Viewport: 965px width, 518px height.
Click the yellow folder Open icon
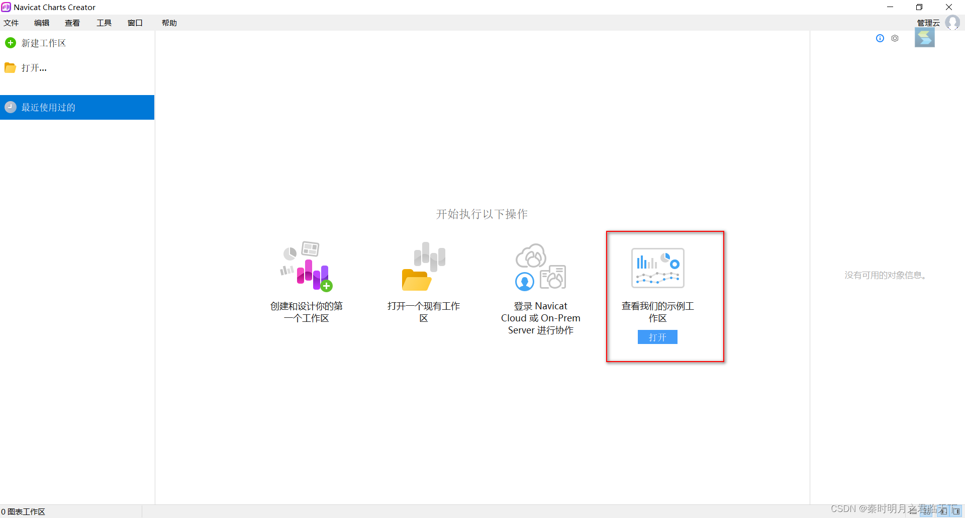click(x=10, y=68)
